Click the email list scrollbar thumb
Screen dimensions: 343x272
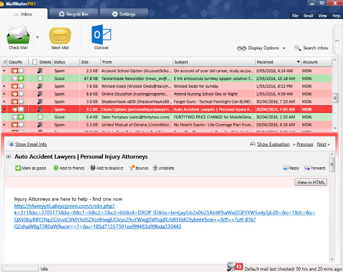click(335, 98)
